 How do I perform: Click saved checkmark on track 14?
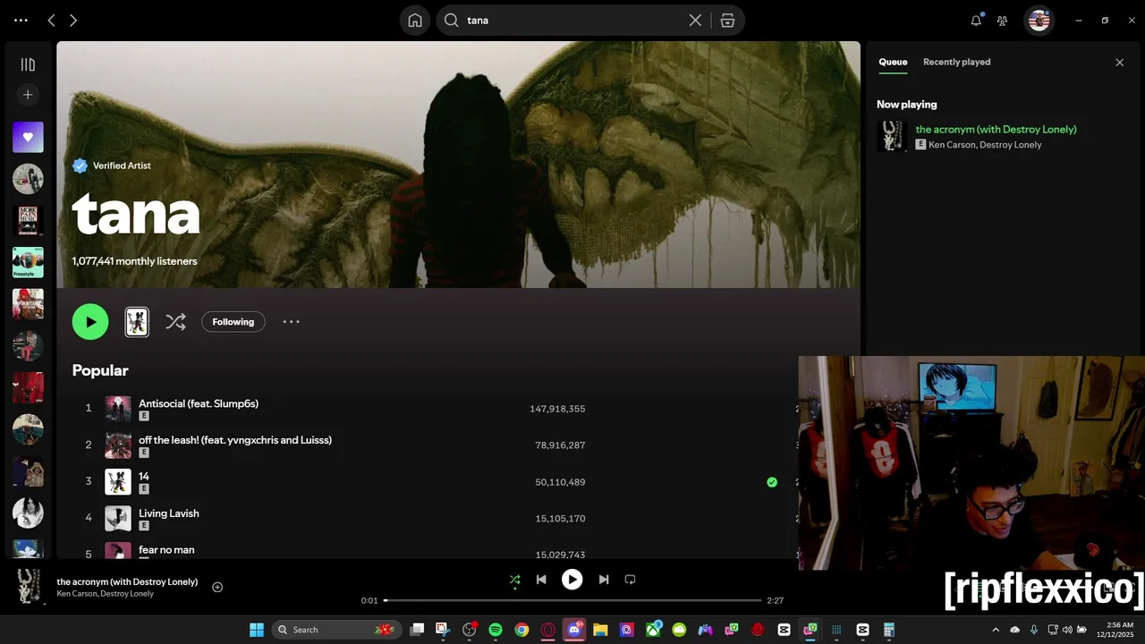pyautogui.click(x=772, y=482)
